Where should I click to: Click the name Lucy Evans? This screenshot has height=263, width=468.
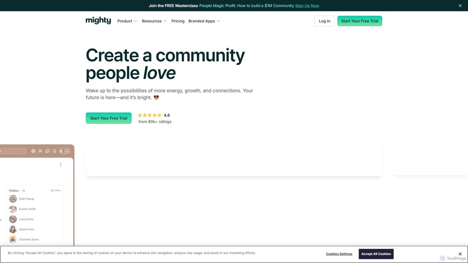point(26,219)
